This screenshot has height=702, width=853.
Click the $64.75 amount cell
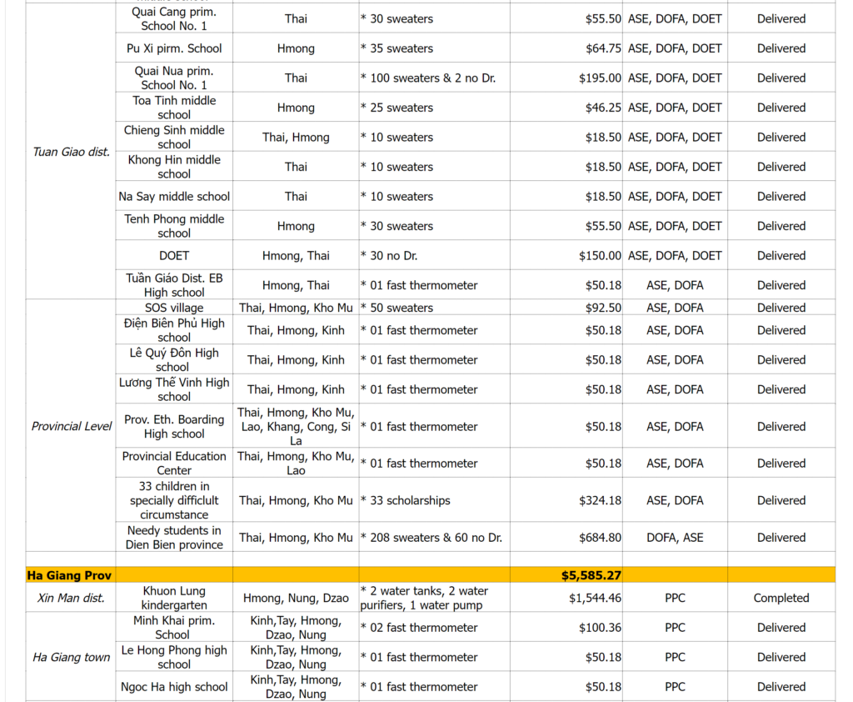pos(566,48)
